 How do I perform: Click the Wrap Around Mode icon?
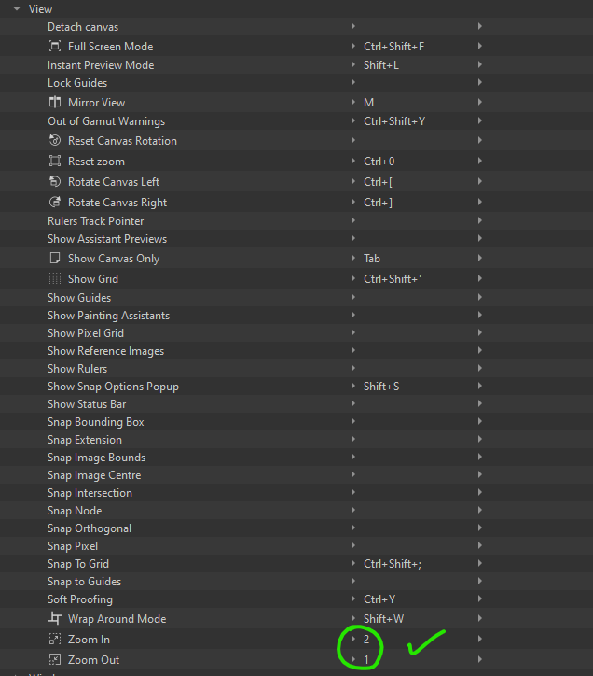click(x=55, y=618)
